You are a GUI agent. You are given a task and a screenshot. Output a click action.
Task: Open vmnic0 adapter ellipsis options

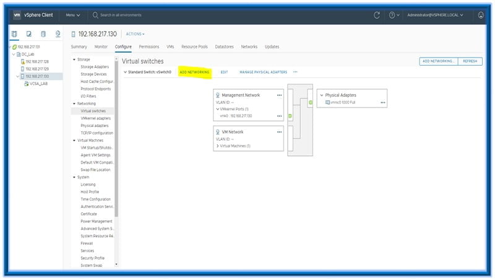(383, 102)
